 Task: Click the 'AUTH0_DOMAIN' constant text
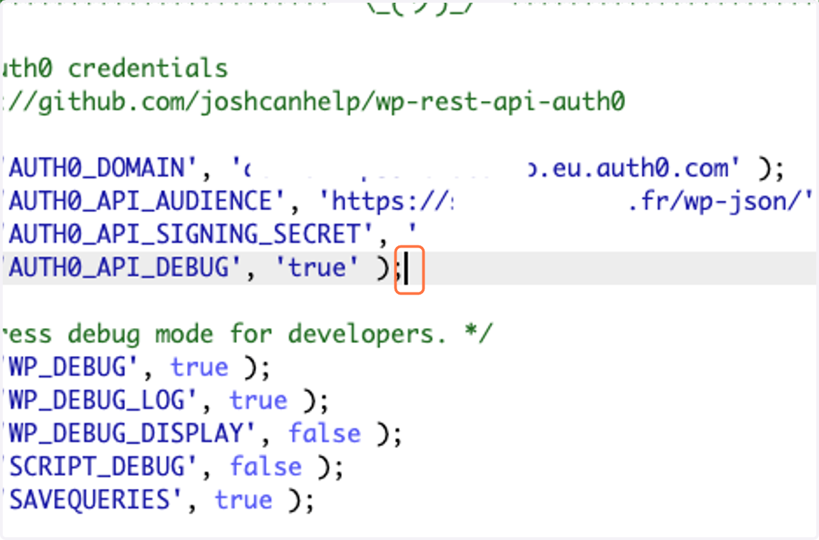[x=98, y=168]
